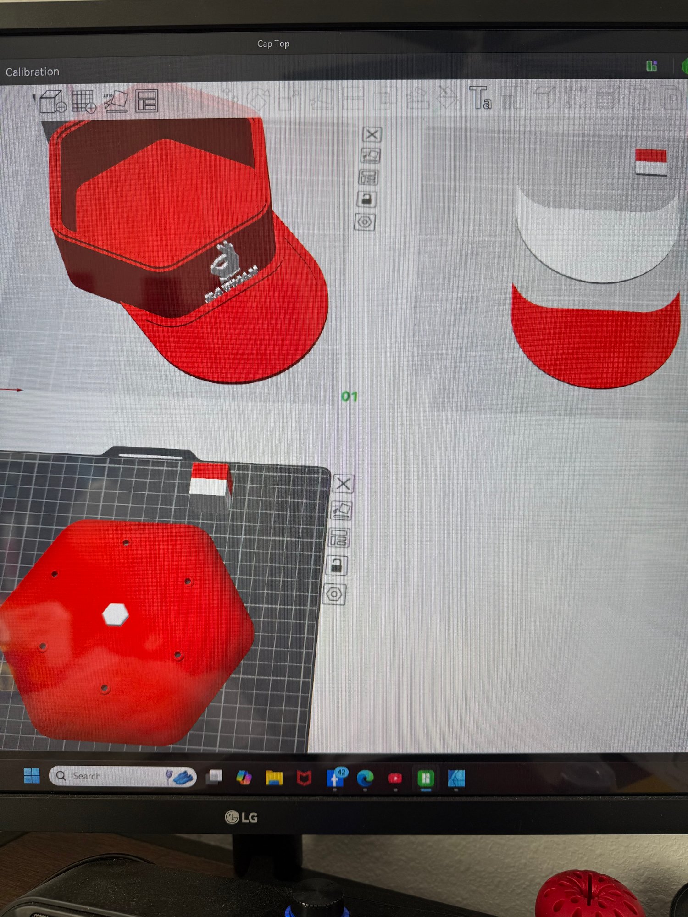
Task: Click Arrange all objects in the top toolbar
Action: (147, 101)
